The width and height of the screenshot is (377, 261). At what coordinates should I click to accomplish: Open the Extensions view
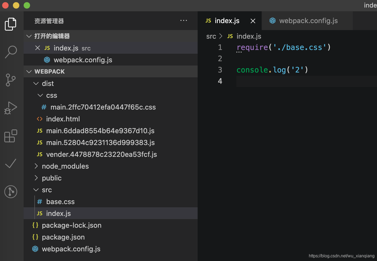tap(11, 136)
